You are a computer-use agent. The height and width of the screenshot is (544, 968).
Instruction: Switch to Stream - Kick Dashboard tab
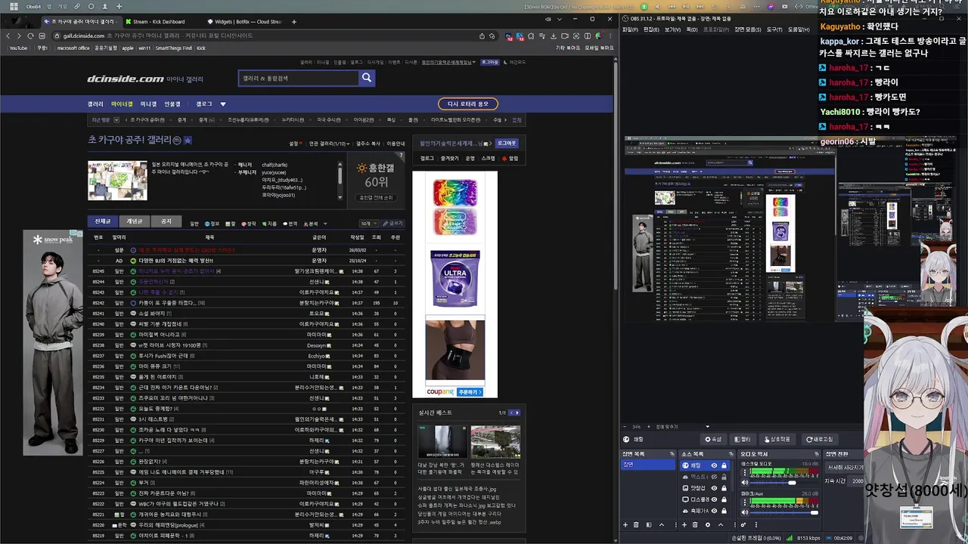(159, 22)
